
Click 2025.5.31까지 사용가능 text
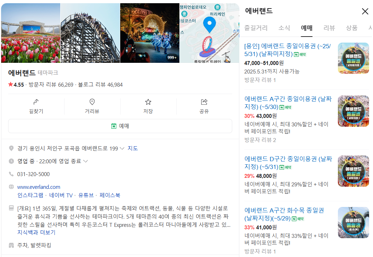pyautogui.click(x=272, y=71)
